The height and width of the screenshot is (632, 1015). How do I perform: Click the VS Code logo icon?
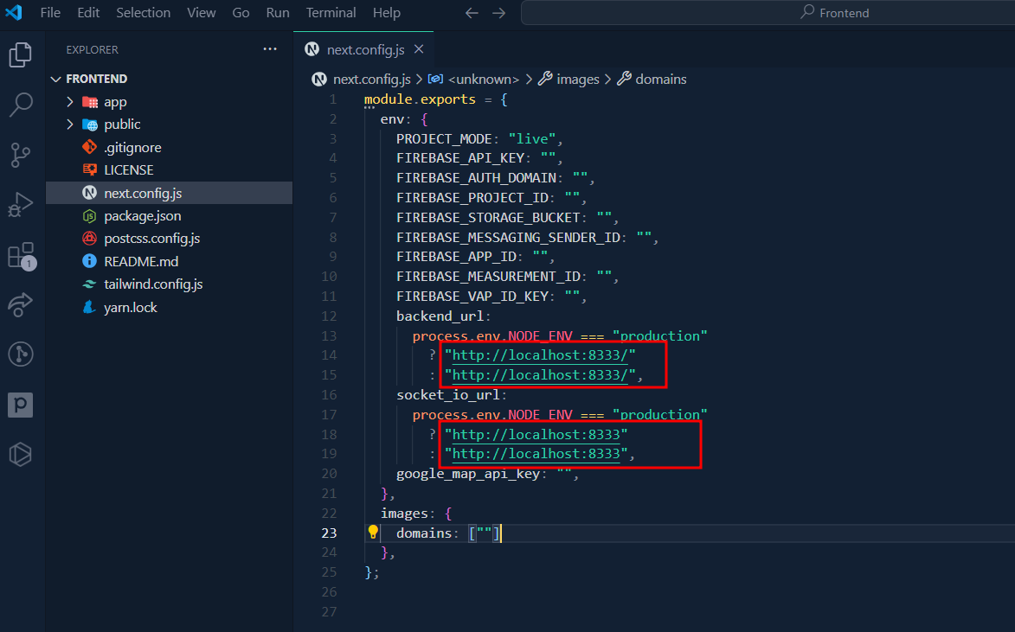click(x=14, y=12)
